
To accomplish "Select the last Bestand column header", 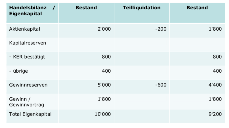I will pos(197,8).
